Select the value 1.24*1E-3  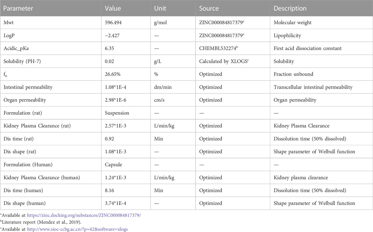coord(116,178)
